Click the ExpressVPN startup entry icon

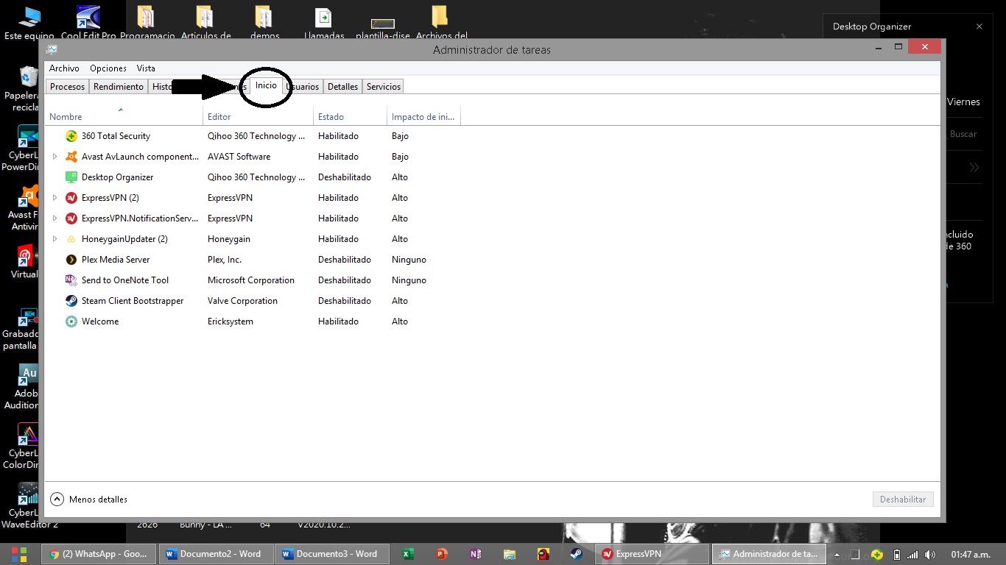tap(71, 197)
